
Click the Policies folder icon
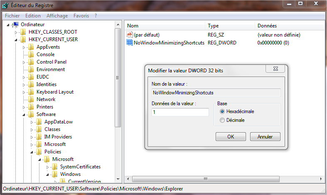click(x=39, y=152)
